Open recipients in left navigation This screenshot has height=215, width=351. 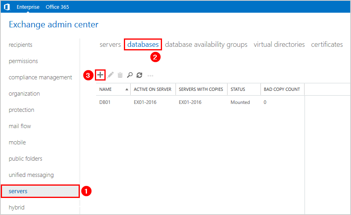(x=21, y=45)
